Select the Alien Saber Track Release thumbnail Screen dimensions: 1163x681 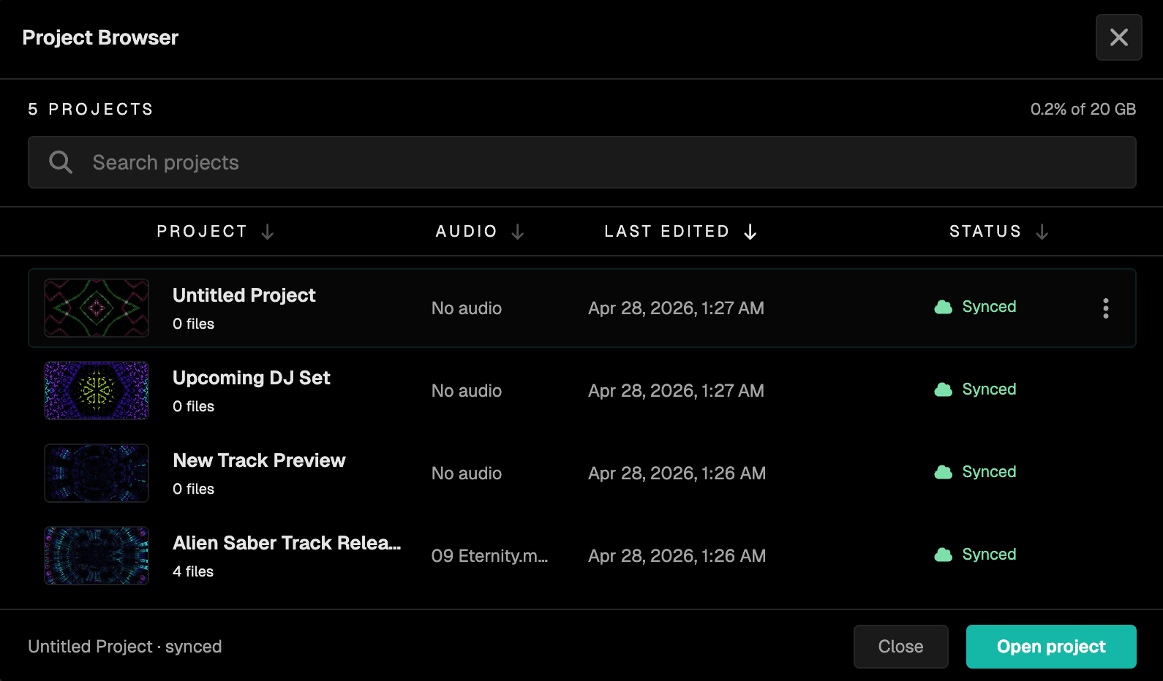click(97, 556)
